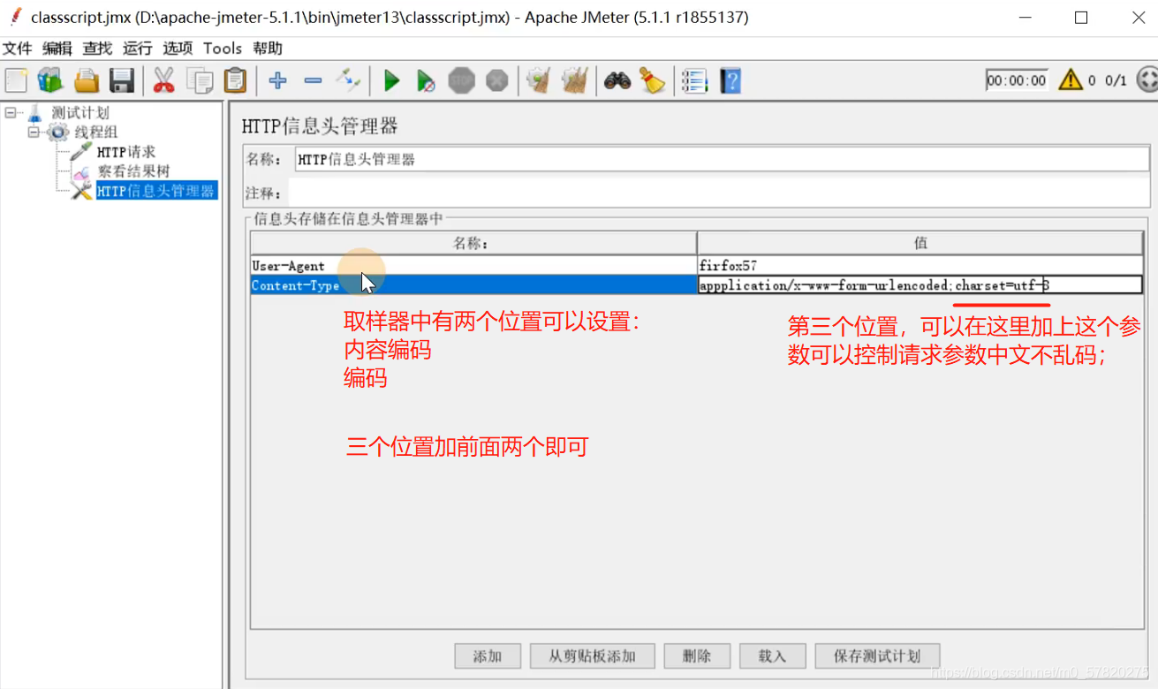1158x689 pixels.
Task: Click the Paste clipboard icon
Action: click(235, 80)
